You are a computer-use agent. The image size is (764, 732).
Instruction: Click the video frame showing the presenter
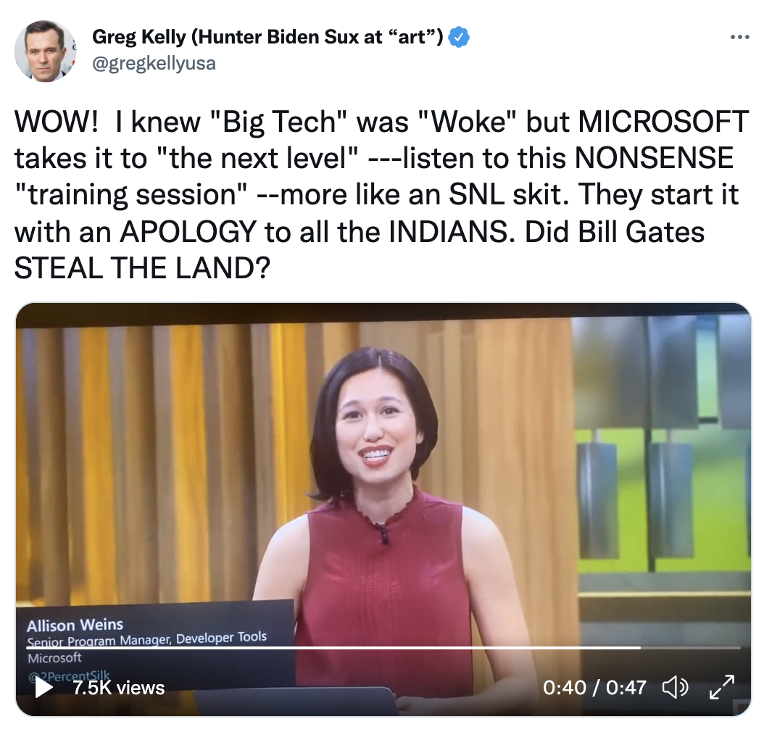click(x=383, y=510)
